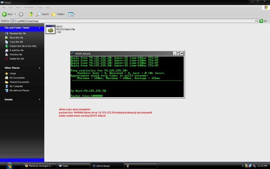The height and width of the screenshot is (169, 270).
Task: Click the My Network Places link
Action: tap(20, 91)
